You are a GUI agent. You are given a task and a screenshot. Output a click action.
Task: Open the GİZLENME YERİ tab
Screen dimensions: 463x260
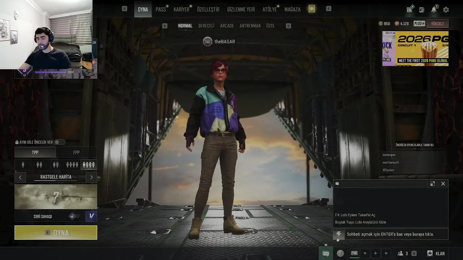coord(241,9)
